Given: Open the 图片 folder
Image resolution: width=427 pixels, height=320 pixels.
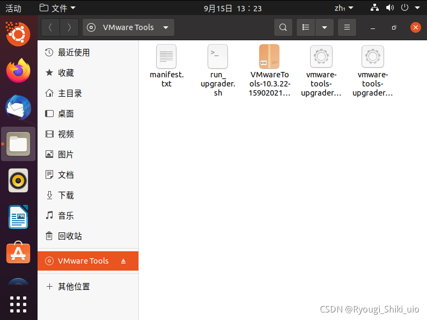Looking at the screenshot, I should 88,155.
